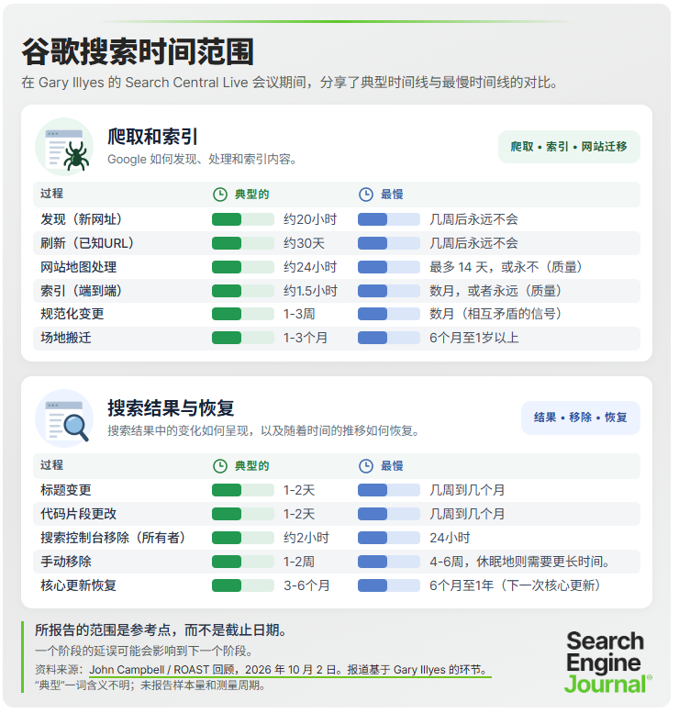Click the 场地搬迁 row label
The width and height of the screenshot is (679, 713).
click(66, 338)
